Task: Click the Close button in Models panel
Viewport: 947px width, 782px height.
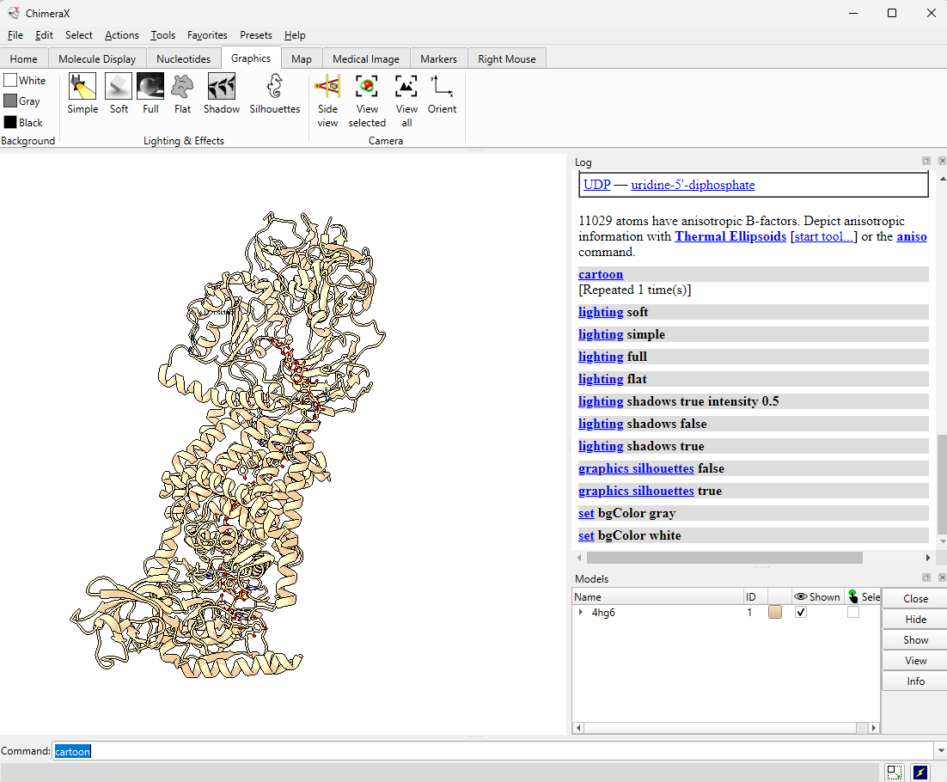Action: [915, 598]
